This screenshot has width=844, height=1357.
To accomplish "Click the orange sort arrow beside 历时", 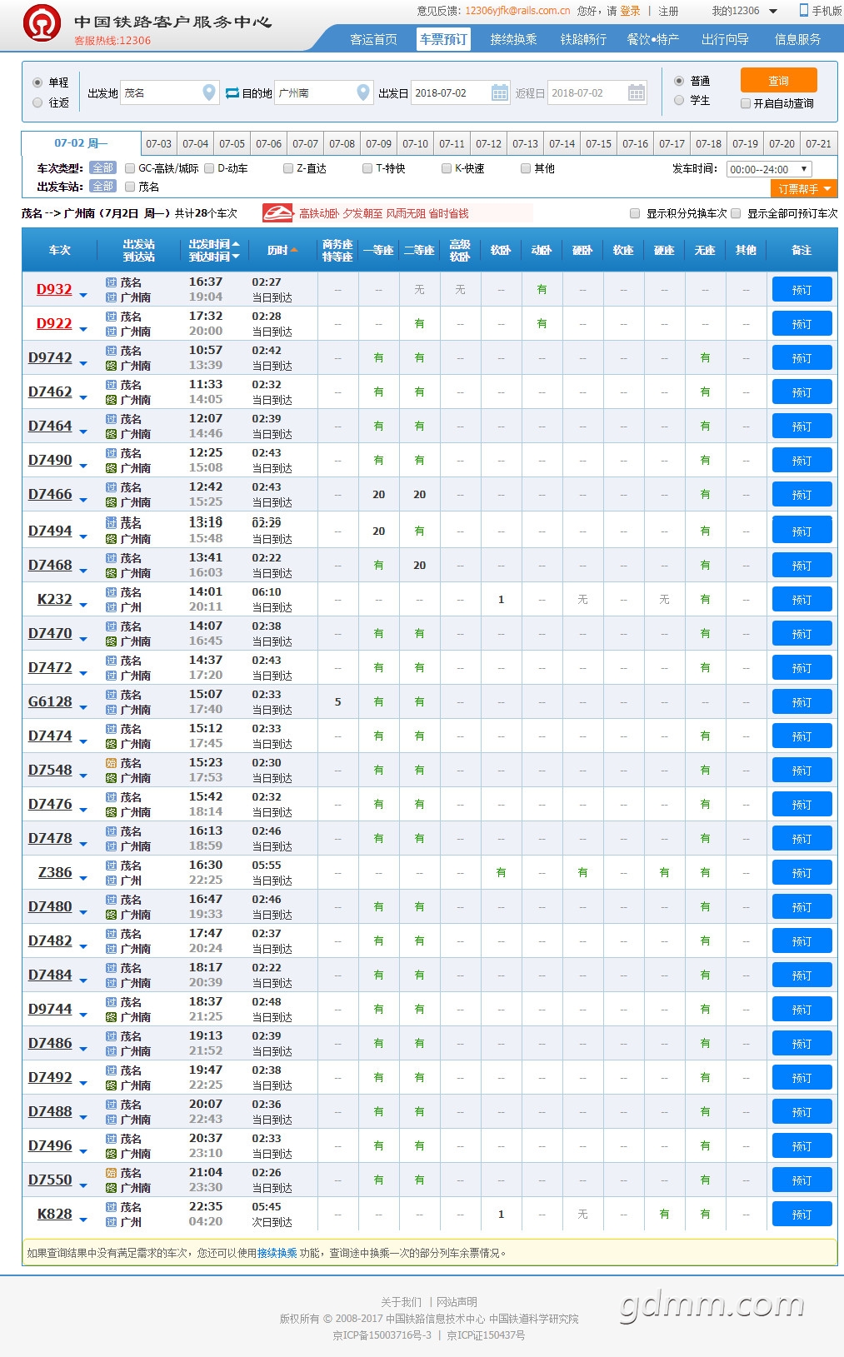I will tap(294, 250).
